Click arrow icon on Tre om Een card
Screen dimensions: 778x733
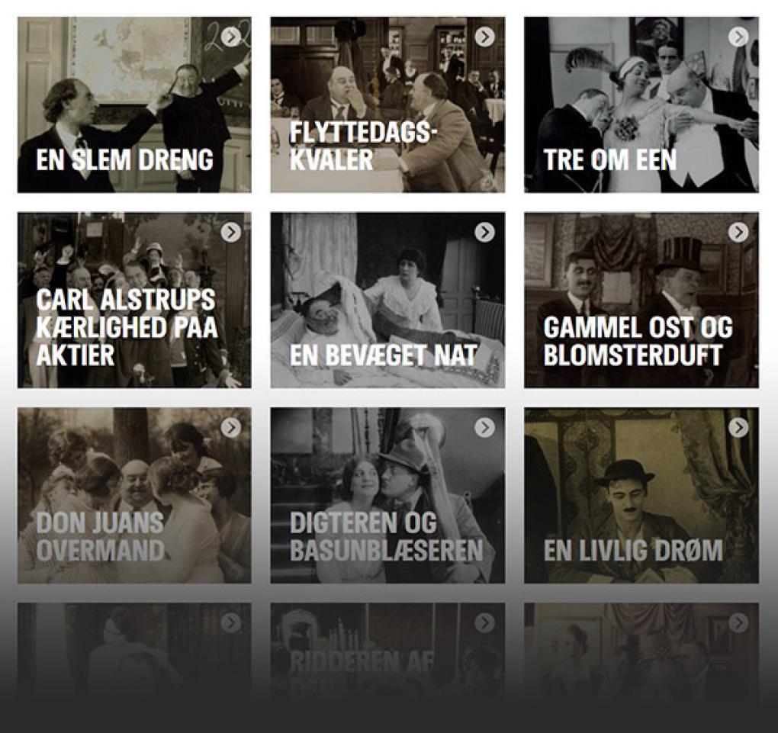pyautogui.click(x=738, y=37)
